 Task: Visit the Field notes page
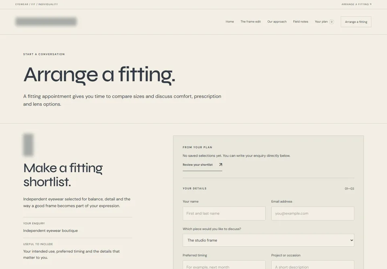pos(301,21)
